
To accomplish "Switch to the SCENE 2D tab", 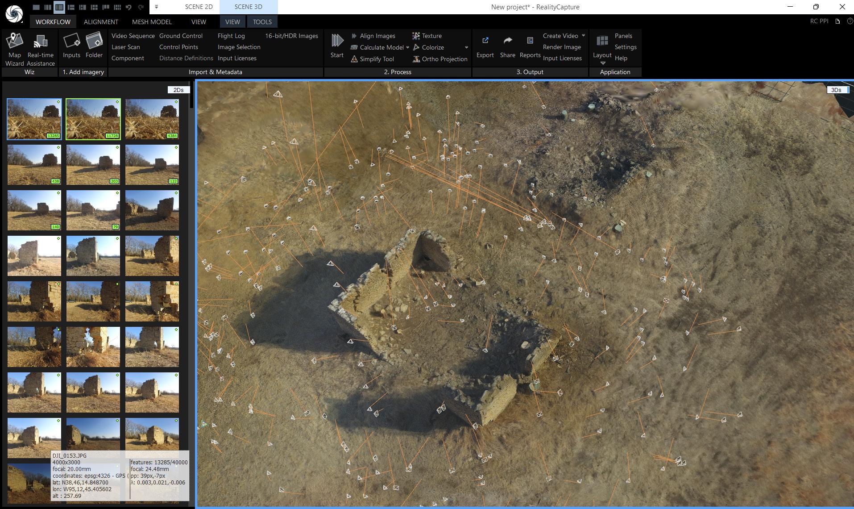I will pos(199,7).
